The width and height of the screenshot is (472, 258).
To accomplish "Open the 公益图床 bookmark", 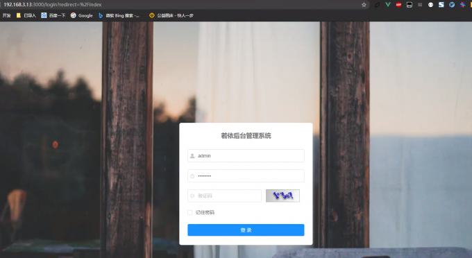I will click(171, 15).
